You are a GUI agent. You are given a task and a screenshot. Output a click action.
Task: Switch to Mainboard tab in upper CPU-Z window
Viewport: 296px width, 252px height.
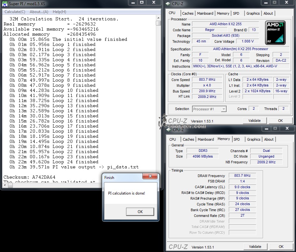pyautogui.click(x=205, y=13)
